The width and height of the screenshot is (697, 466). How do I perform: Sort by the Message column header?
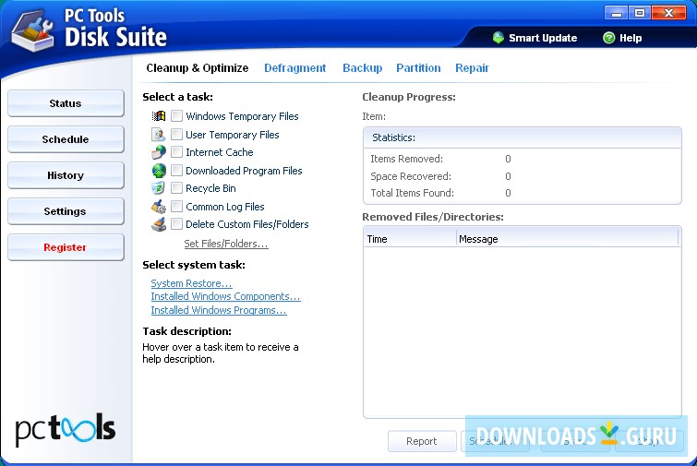click(568, 239)
